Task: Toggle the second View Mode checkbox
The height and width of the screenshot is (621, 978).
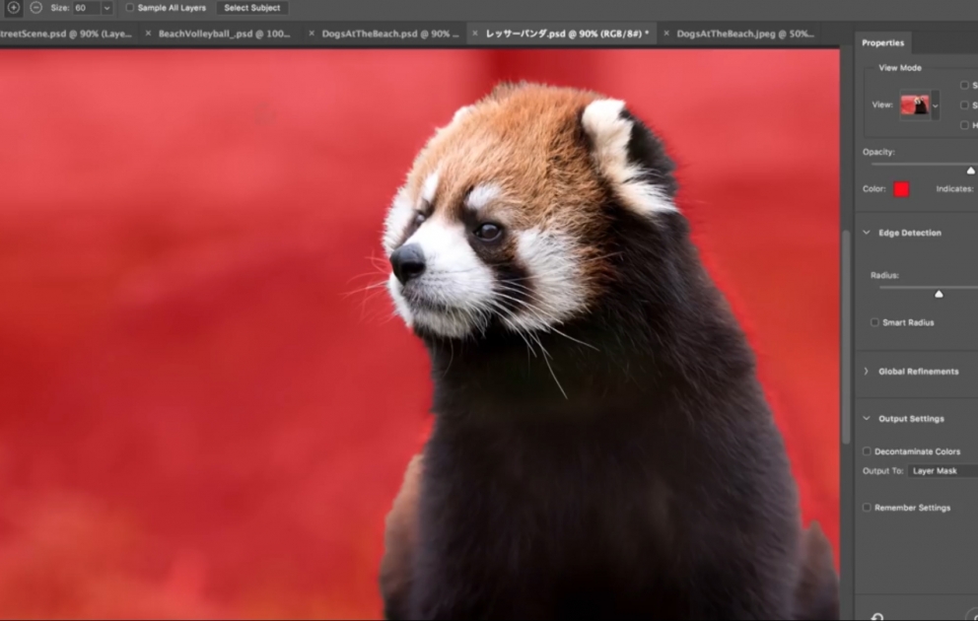Action: click(965, 104)
